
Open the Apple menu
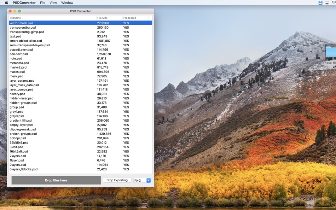pos(6,2)
